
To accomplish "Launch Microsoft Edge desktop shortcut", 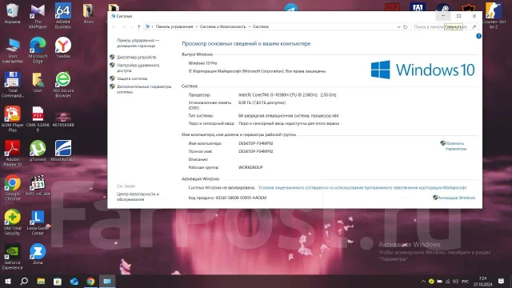I will click(x=38, y=50).
